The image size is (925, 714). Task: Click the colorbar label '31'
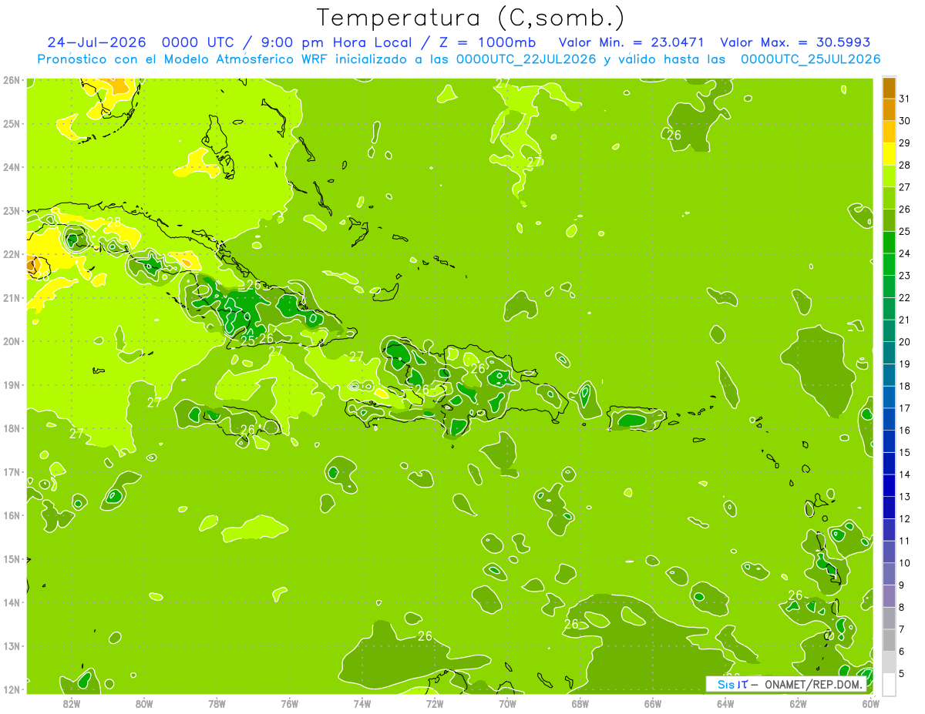904,98
